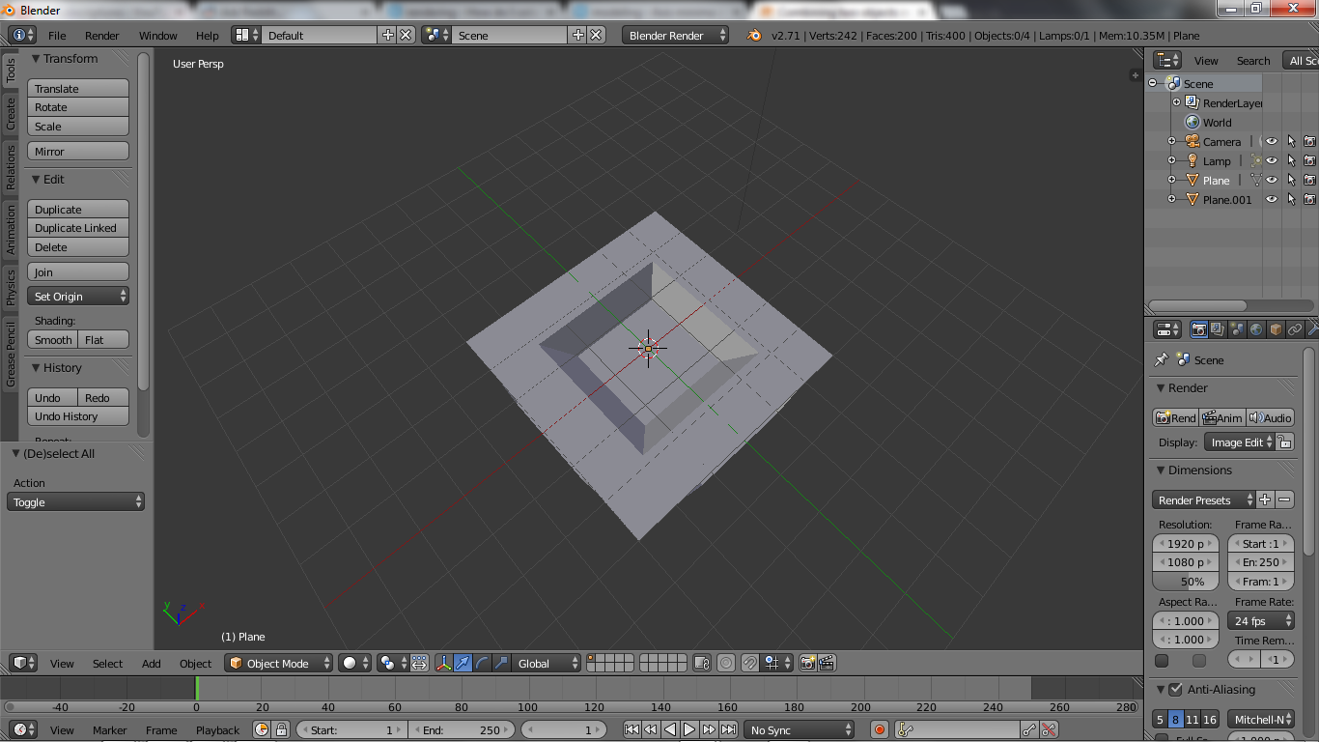
Task: Toggle renderability camera icon for Camera row
Action: (x=1310, y=141)
